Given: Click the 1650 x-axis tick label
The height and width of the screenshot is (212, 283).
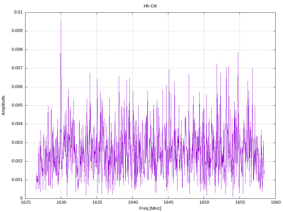Looking at the screenshot, I should pos(204,202).
